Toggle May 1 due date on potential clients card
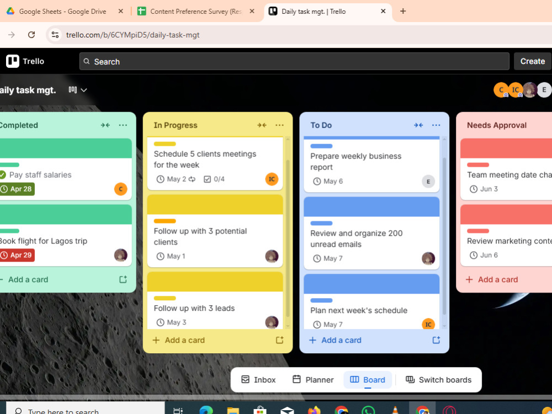 point(171,256)
